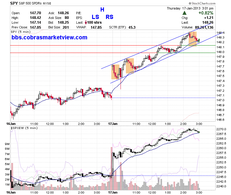Screen dimensions: 231x195
Task: Click the 17Jan date marker on upper axis
Action: pos(113,124)
